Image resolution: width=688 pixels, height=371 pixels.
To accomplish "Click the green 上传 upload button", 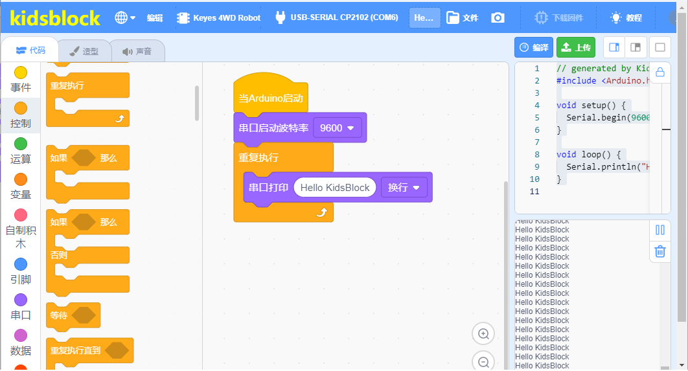I will (x=576, y=47).
